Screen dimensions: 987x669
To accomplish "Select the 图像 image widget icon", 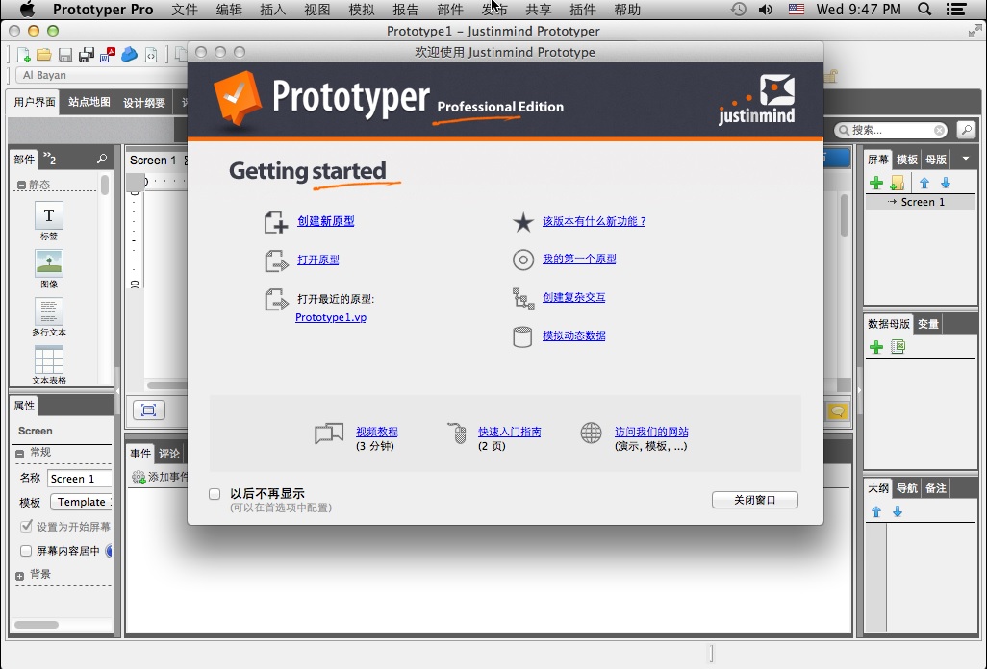I will (x=49, y=263).
